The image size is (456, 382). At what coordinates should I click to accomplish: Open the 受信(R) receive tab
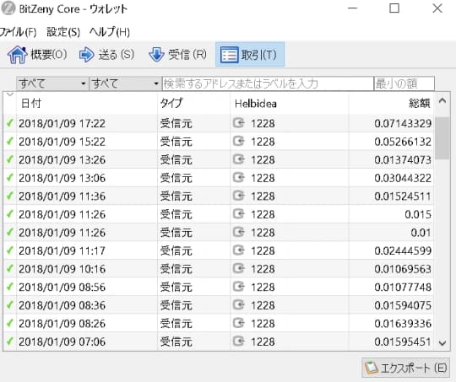[x=177, y=55]
